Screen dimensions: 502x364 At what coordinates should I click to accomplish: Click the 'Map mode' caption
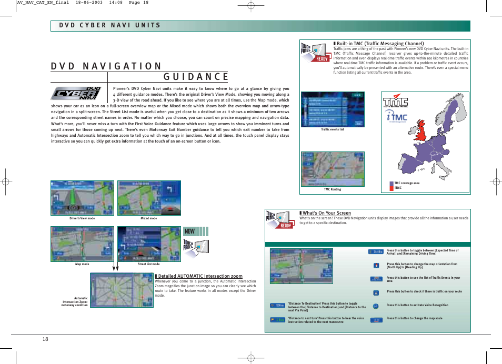click(x=82, y=264)
